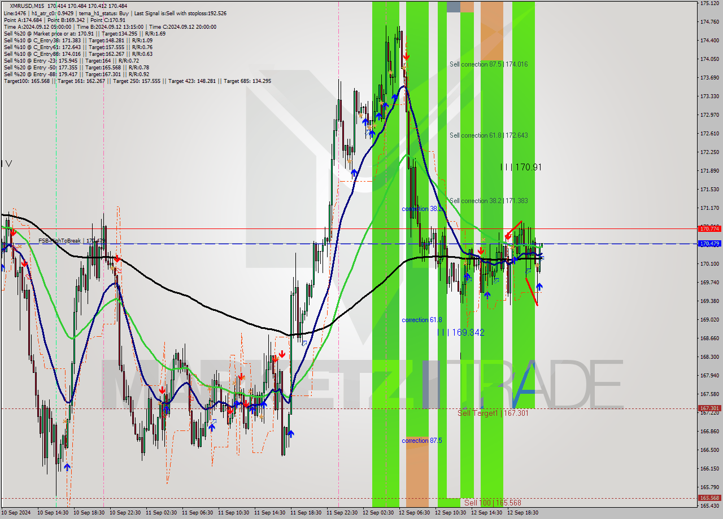Click '12 Sep 10:30' on time axis
This screenshot has height=519, width=723.
(x=450, y=513)
